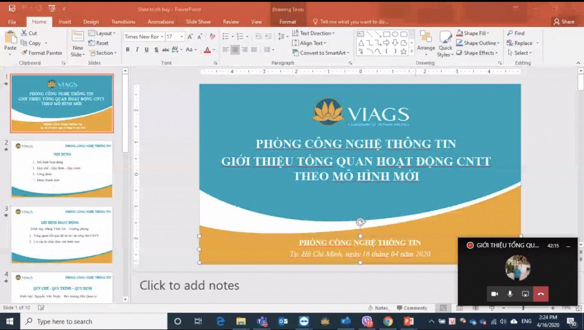Clear all formatting with the eraser icon
The image size is (584, 330).
click(212, 37)
